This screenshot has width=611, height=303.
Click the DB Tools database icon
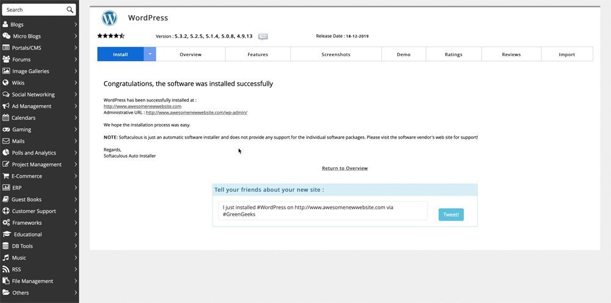click(x=5, y=246)
